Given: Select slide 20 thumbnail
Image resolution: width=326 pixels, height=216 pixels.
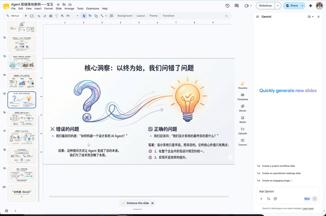Looking at the screenshot, I should [22, 193].
